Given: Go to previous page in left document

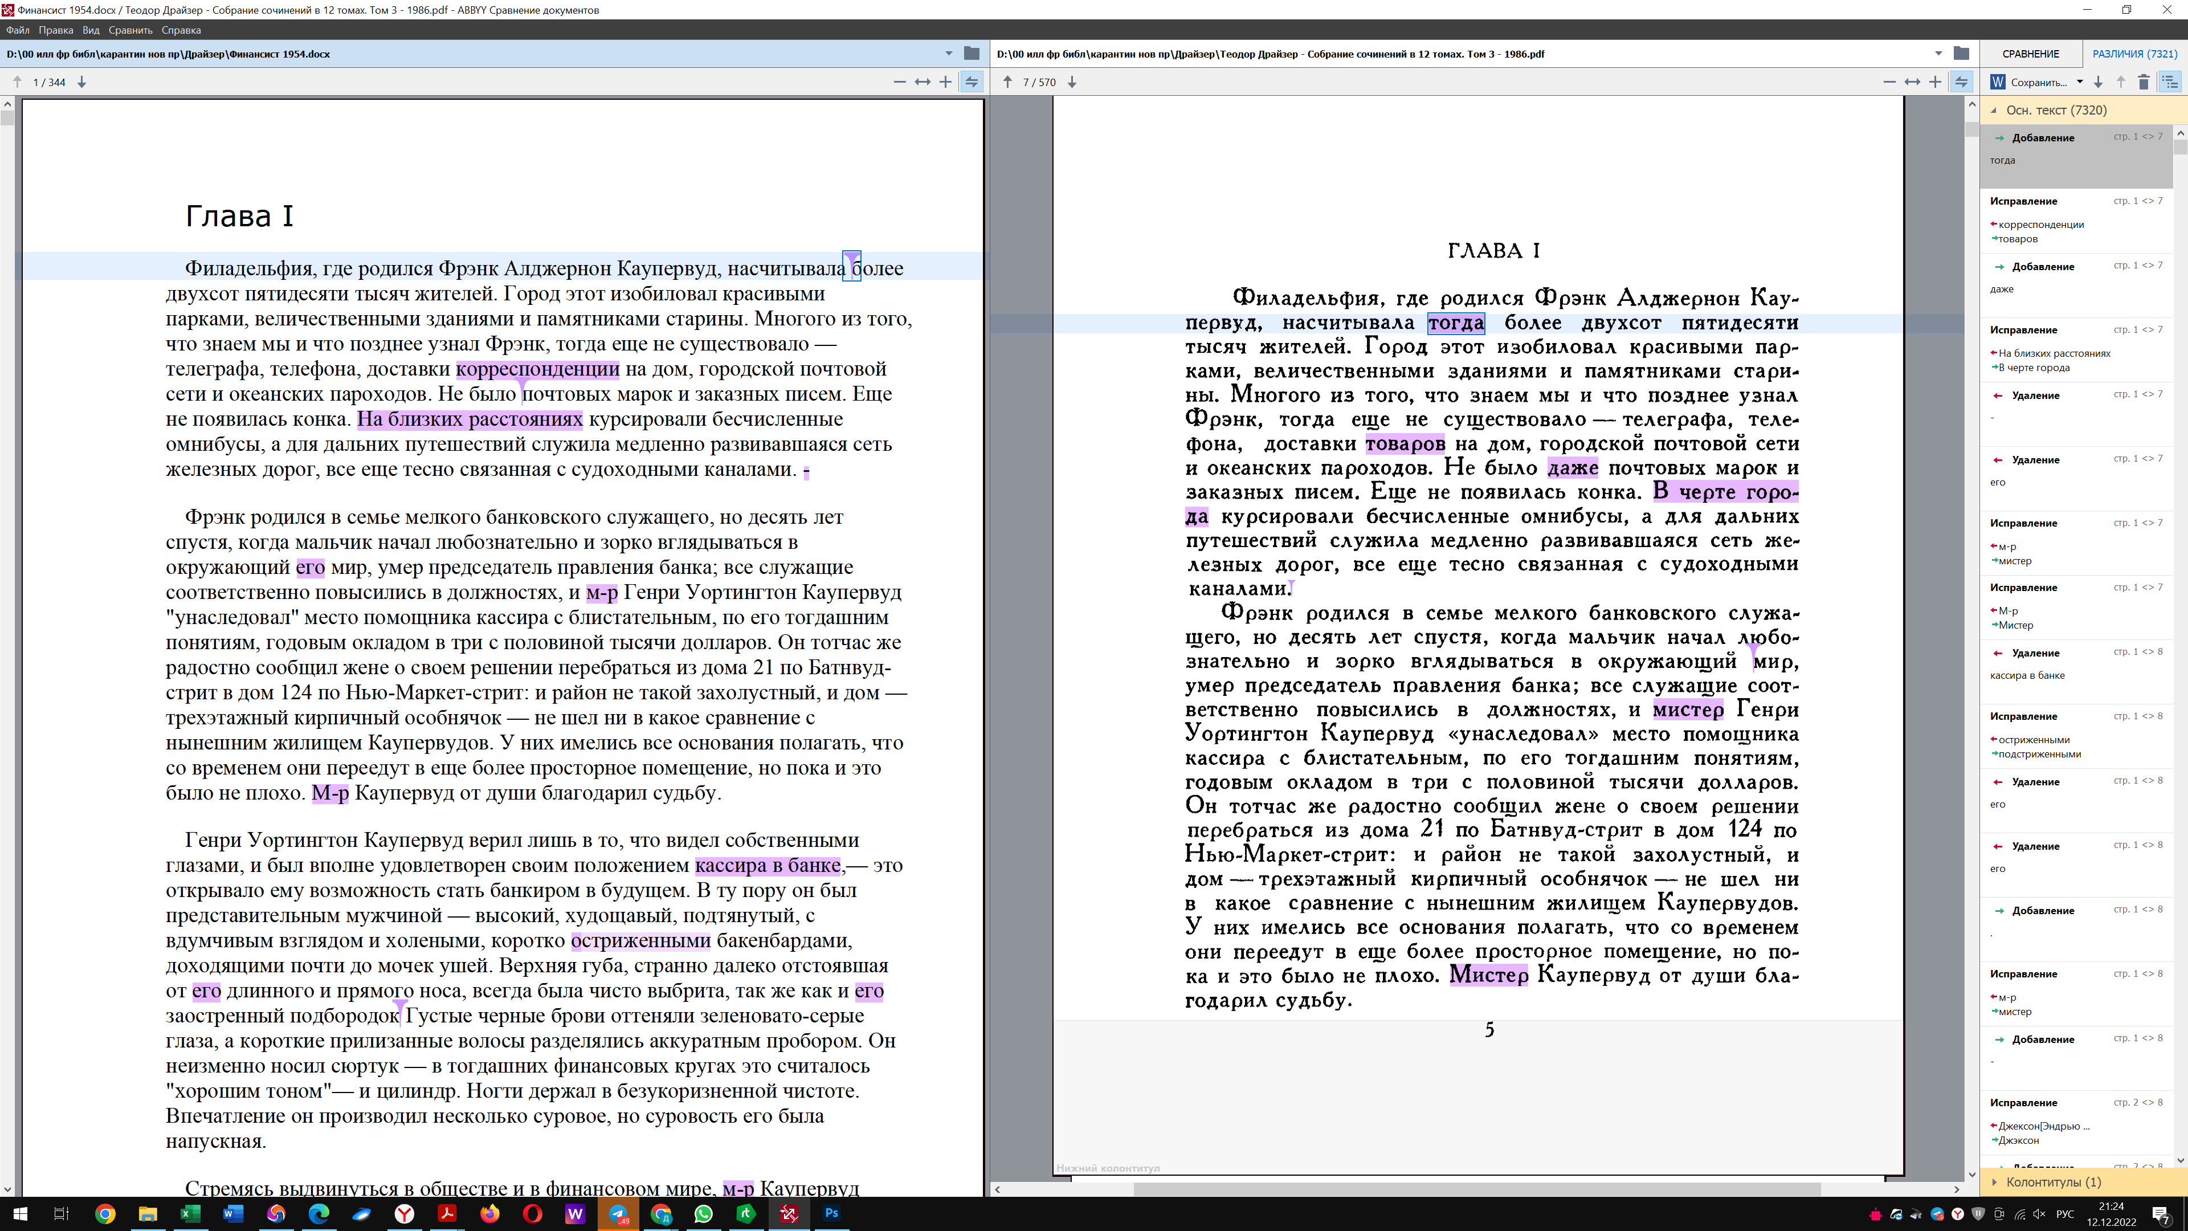Looking at the screenshot, I should (17, 83).
